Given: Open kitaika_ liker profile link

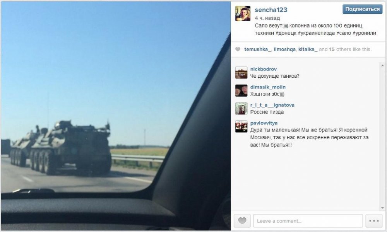Looking at the screenshot, I should [x=308, y=49].
